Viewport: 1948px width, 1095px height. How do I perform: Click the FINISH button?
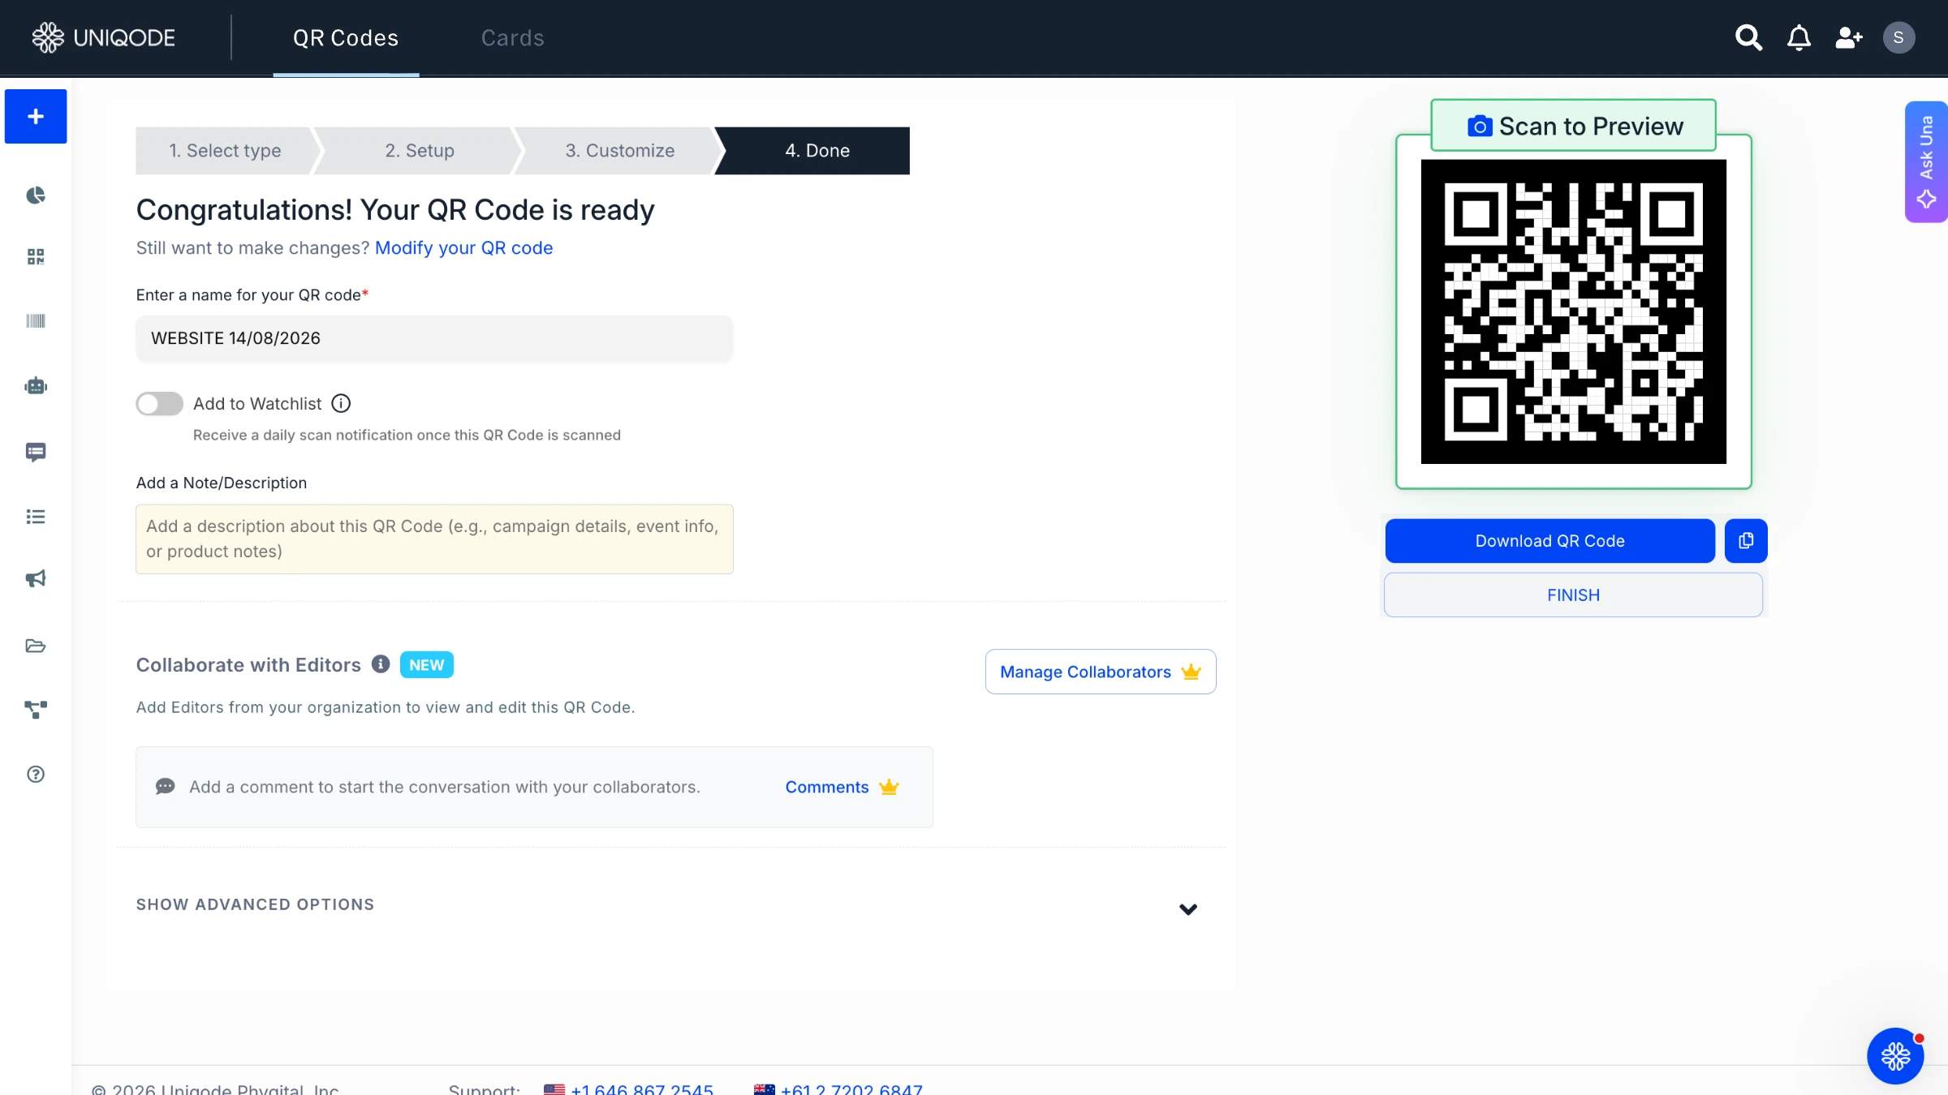[1573, 595]
